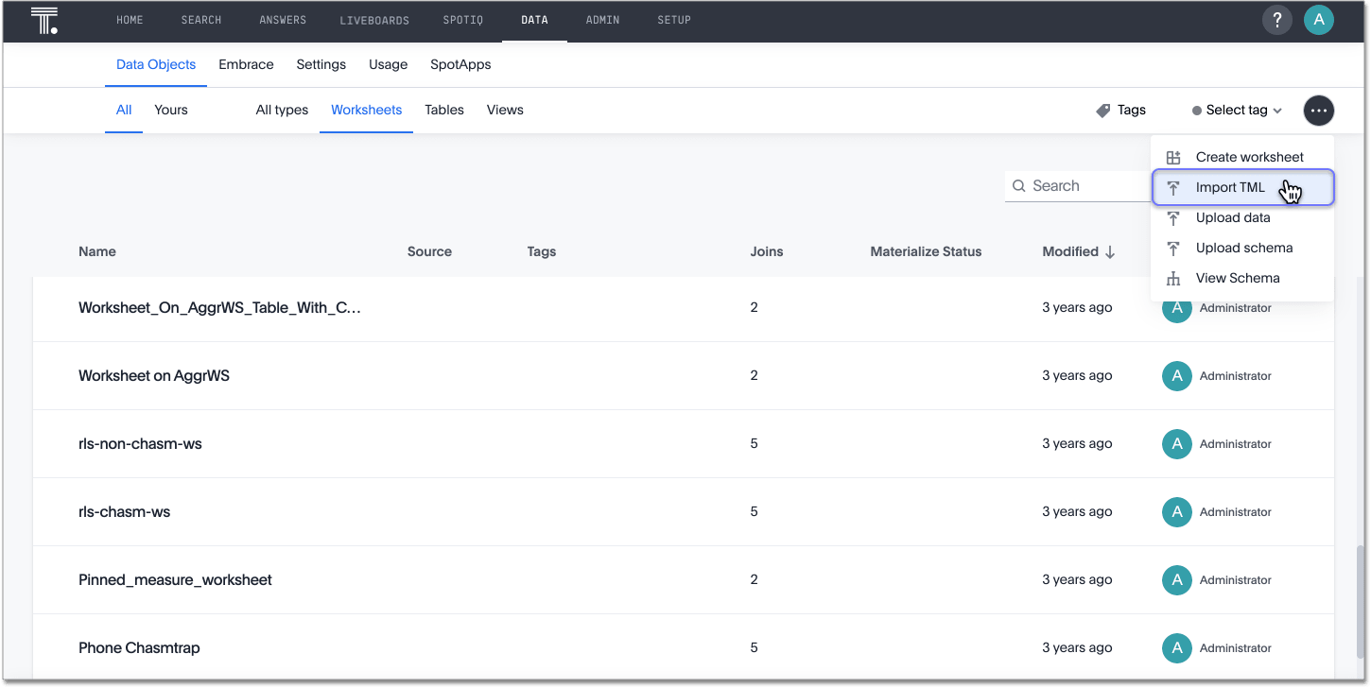
Task: Open DATA in top navigation
Action: [x=534, y=20]
